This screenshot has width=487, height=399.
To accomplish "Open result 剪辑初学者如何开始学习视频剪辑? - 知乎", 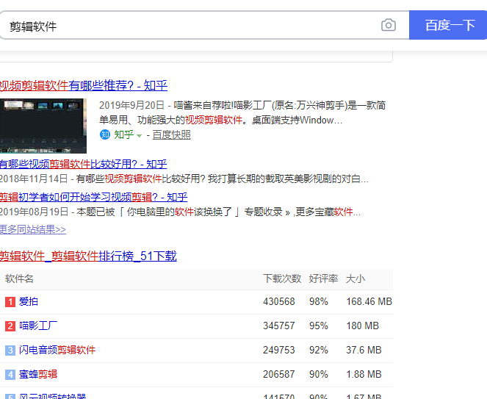I will tap(93, 197).
